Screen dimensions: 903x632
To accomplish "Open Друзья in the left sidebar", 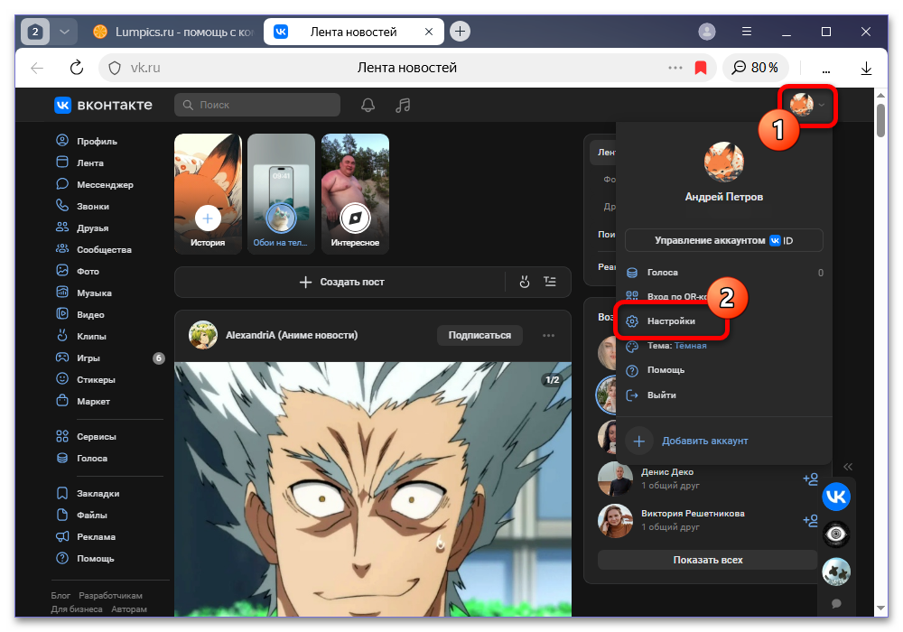I will (x=82, y=228).
